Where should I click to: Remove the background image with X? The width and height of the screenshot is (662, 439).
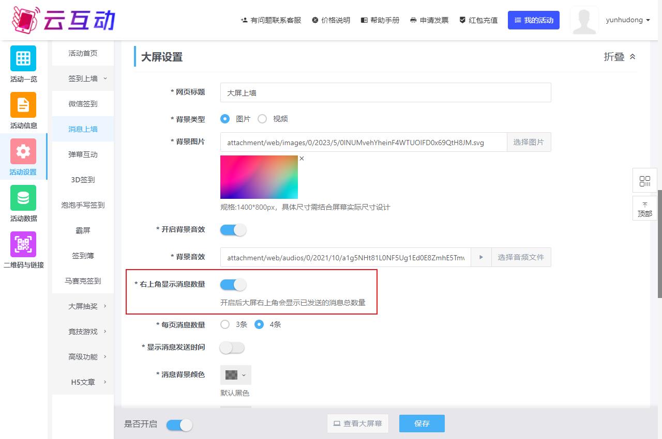pos(302,159)
